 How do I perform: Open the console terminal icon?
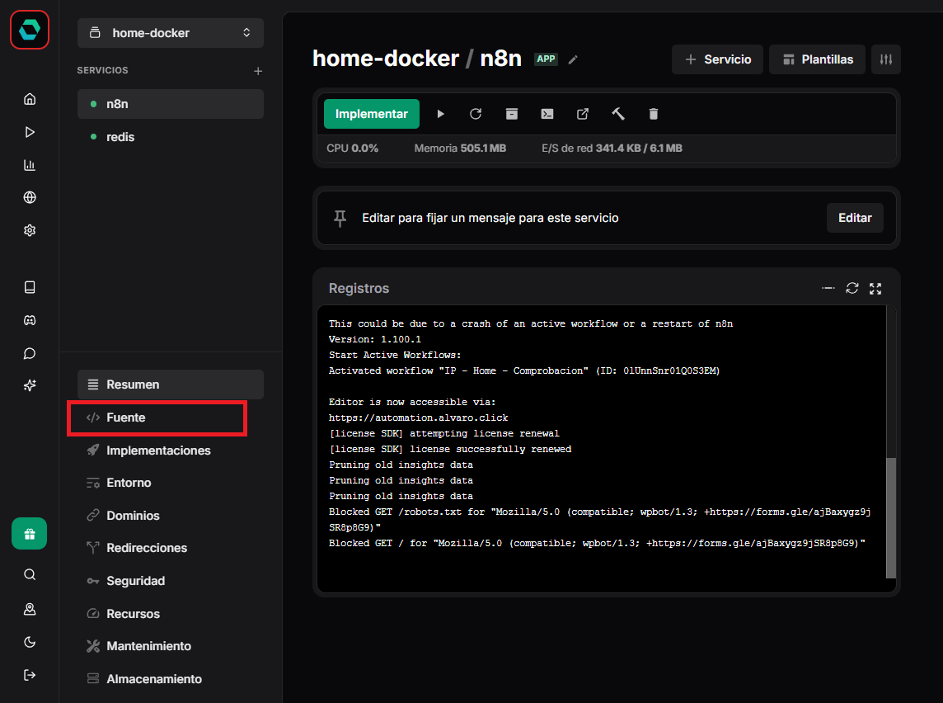pos(547,114)
